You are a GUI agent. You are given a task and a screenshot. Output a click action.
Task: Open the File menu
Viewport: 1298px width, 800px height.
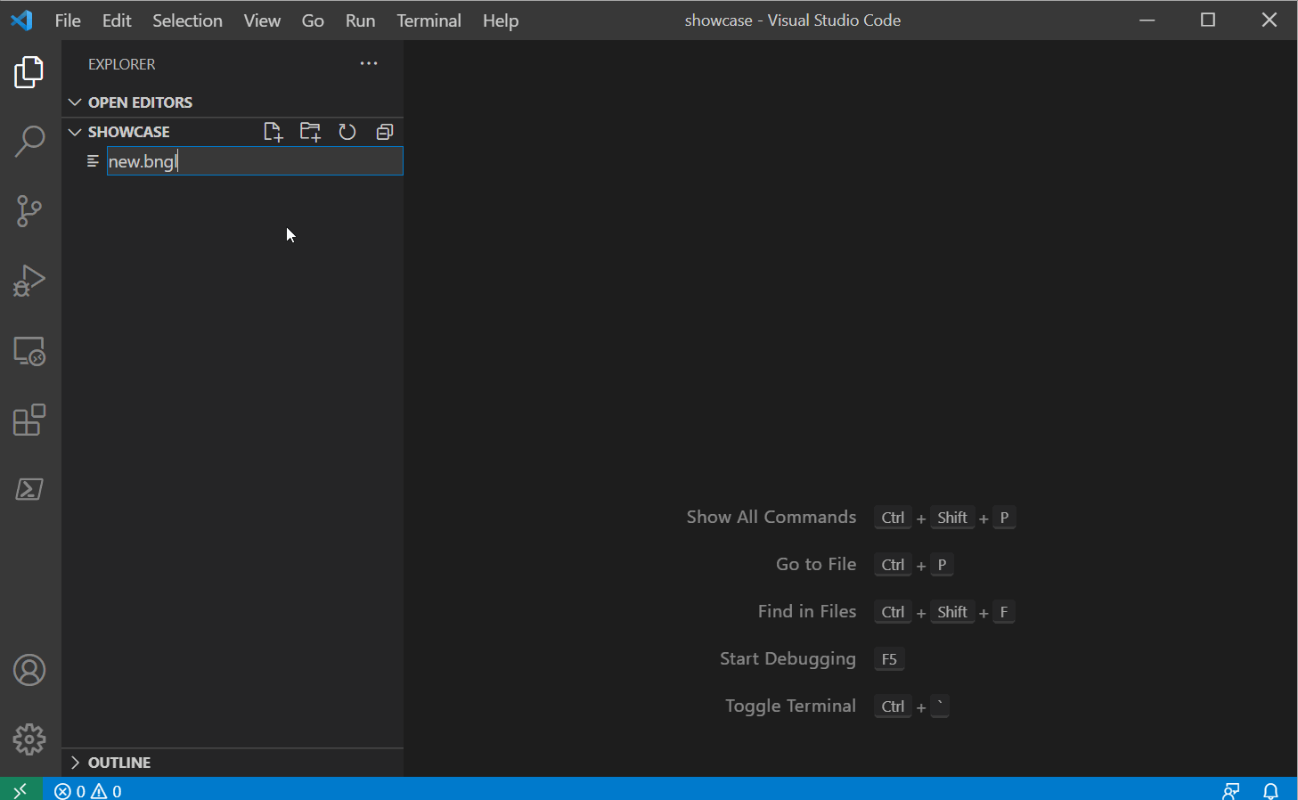click(x=68, y=20)
